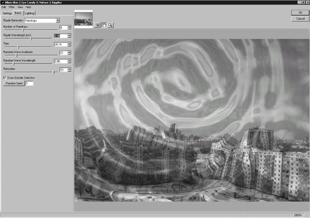Viewport: 310px width, 218px height.
Task: Click the Ripple Wavelength spinner arrows
Action: tap(70, 36)
